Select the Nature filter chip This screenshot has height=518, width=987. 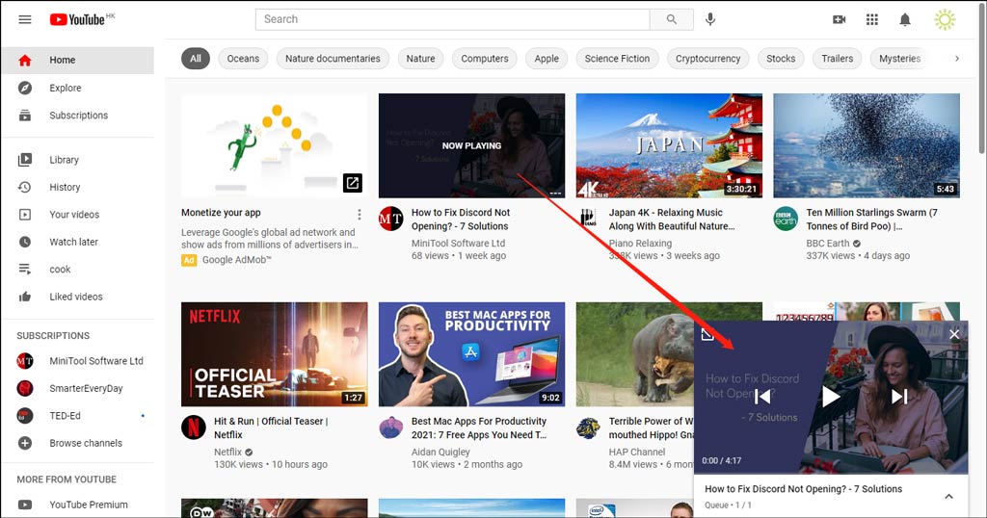[x=420, y=59]
